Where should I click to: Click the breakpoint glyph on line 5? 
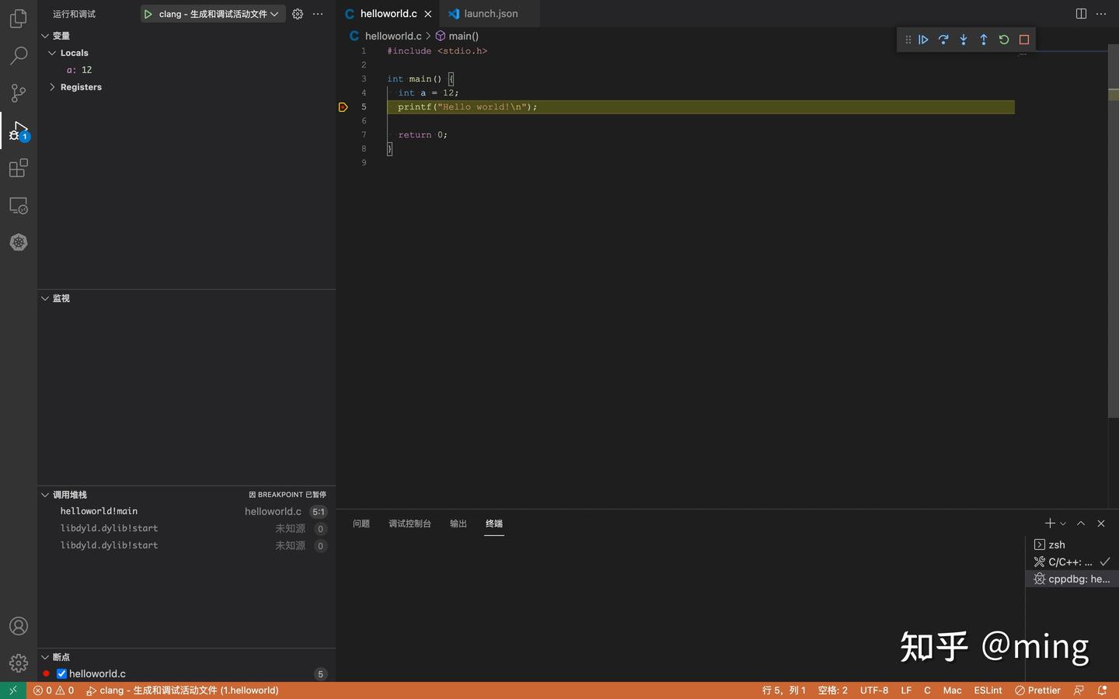pos(343,107)
